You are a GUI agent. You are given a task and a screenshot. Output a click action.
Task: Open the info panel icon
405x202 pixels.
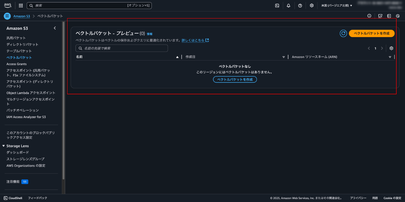click(x=369, y=16)
